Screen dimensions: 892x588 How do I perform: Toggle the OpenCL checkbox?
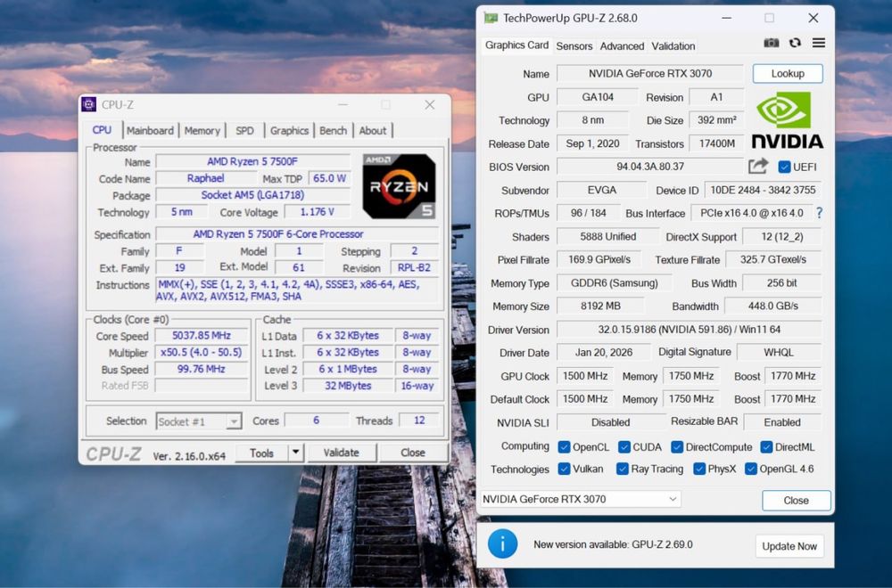click(x=564, y=447)
